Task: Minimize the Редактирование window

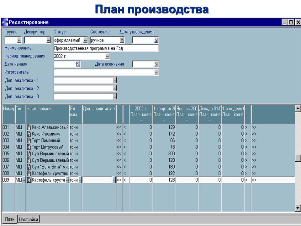Action: (x=285, y=22)
